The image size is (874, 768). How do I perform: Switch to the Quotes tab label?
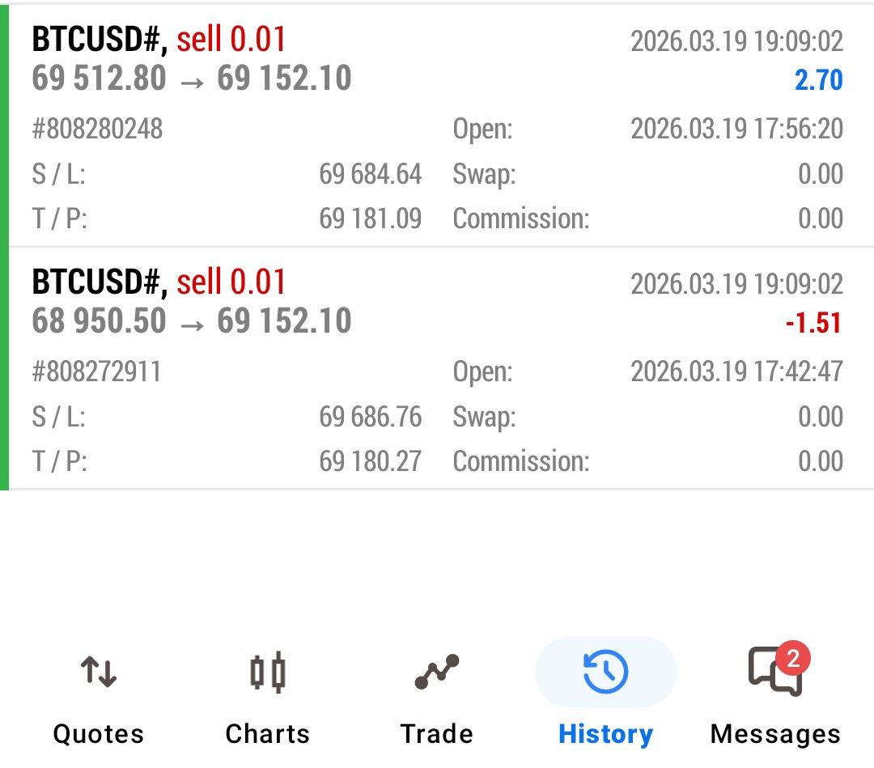(x=98, y=734)
